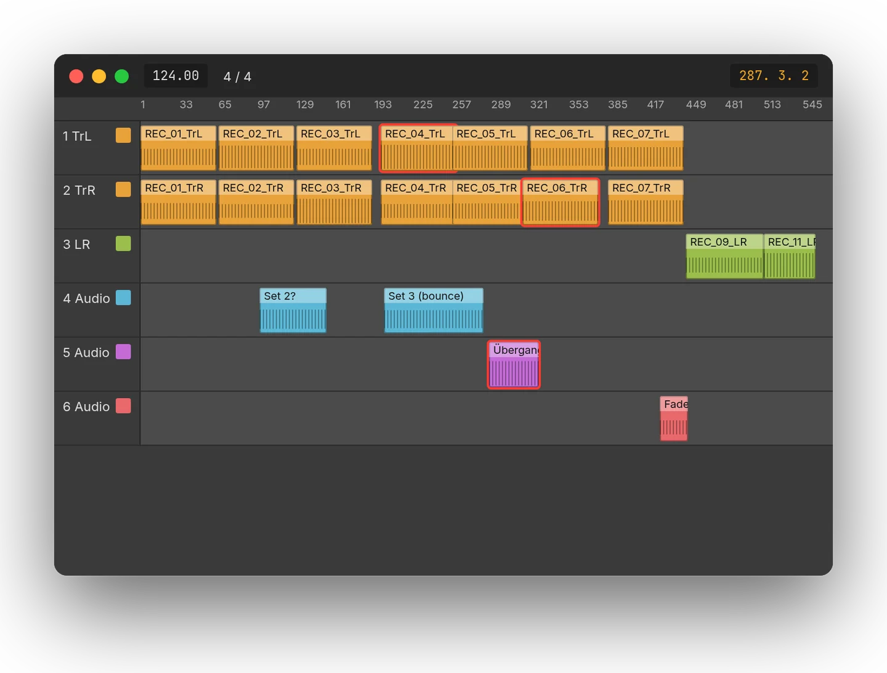887x673 pixels.
Task: Select the Set 2? audio clip
Action: pos(293,311)
